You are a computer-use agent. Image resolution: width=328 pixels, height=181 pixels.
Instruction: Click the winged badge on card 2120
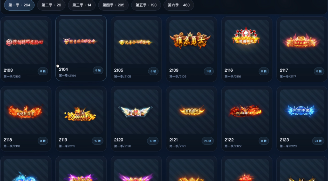[136, 111]
